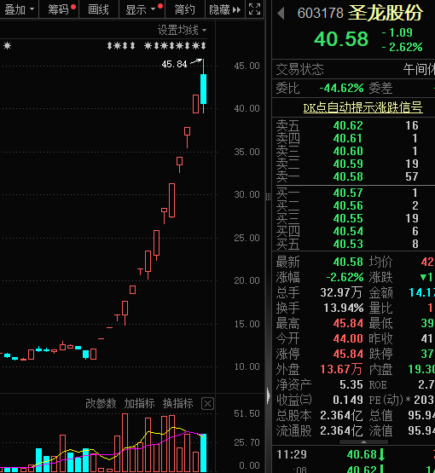Click the 净资产 value 5.35
The image size is (435, 473).
[351, 384]
